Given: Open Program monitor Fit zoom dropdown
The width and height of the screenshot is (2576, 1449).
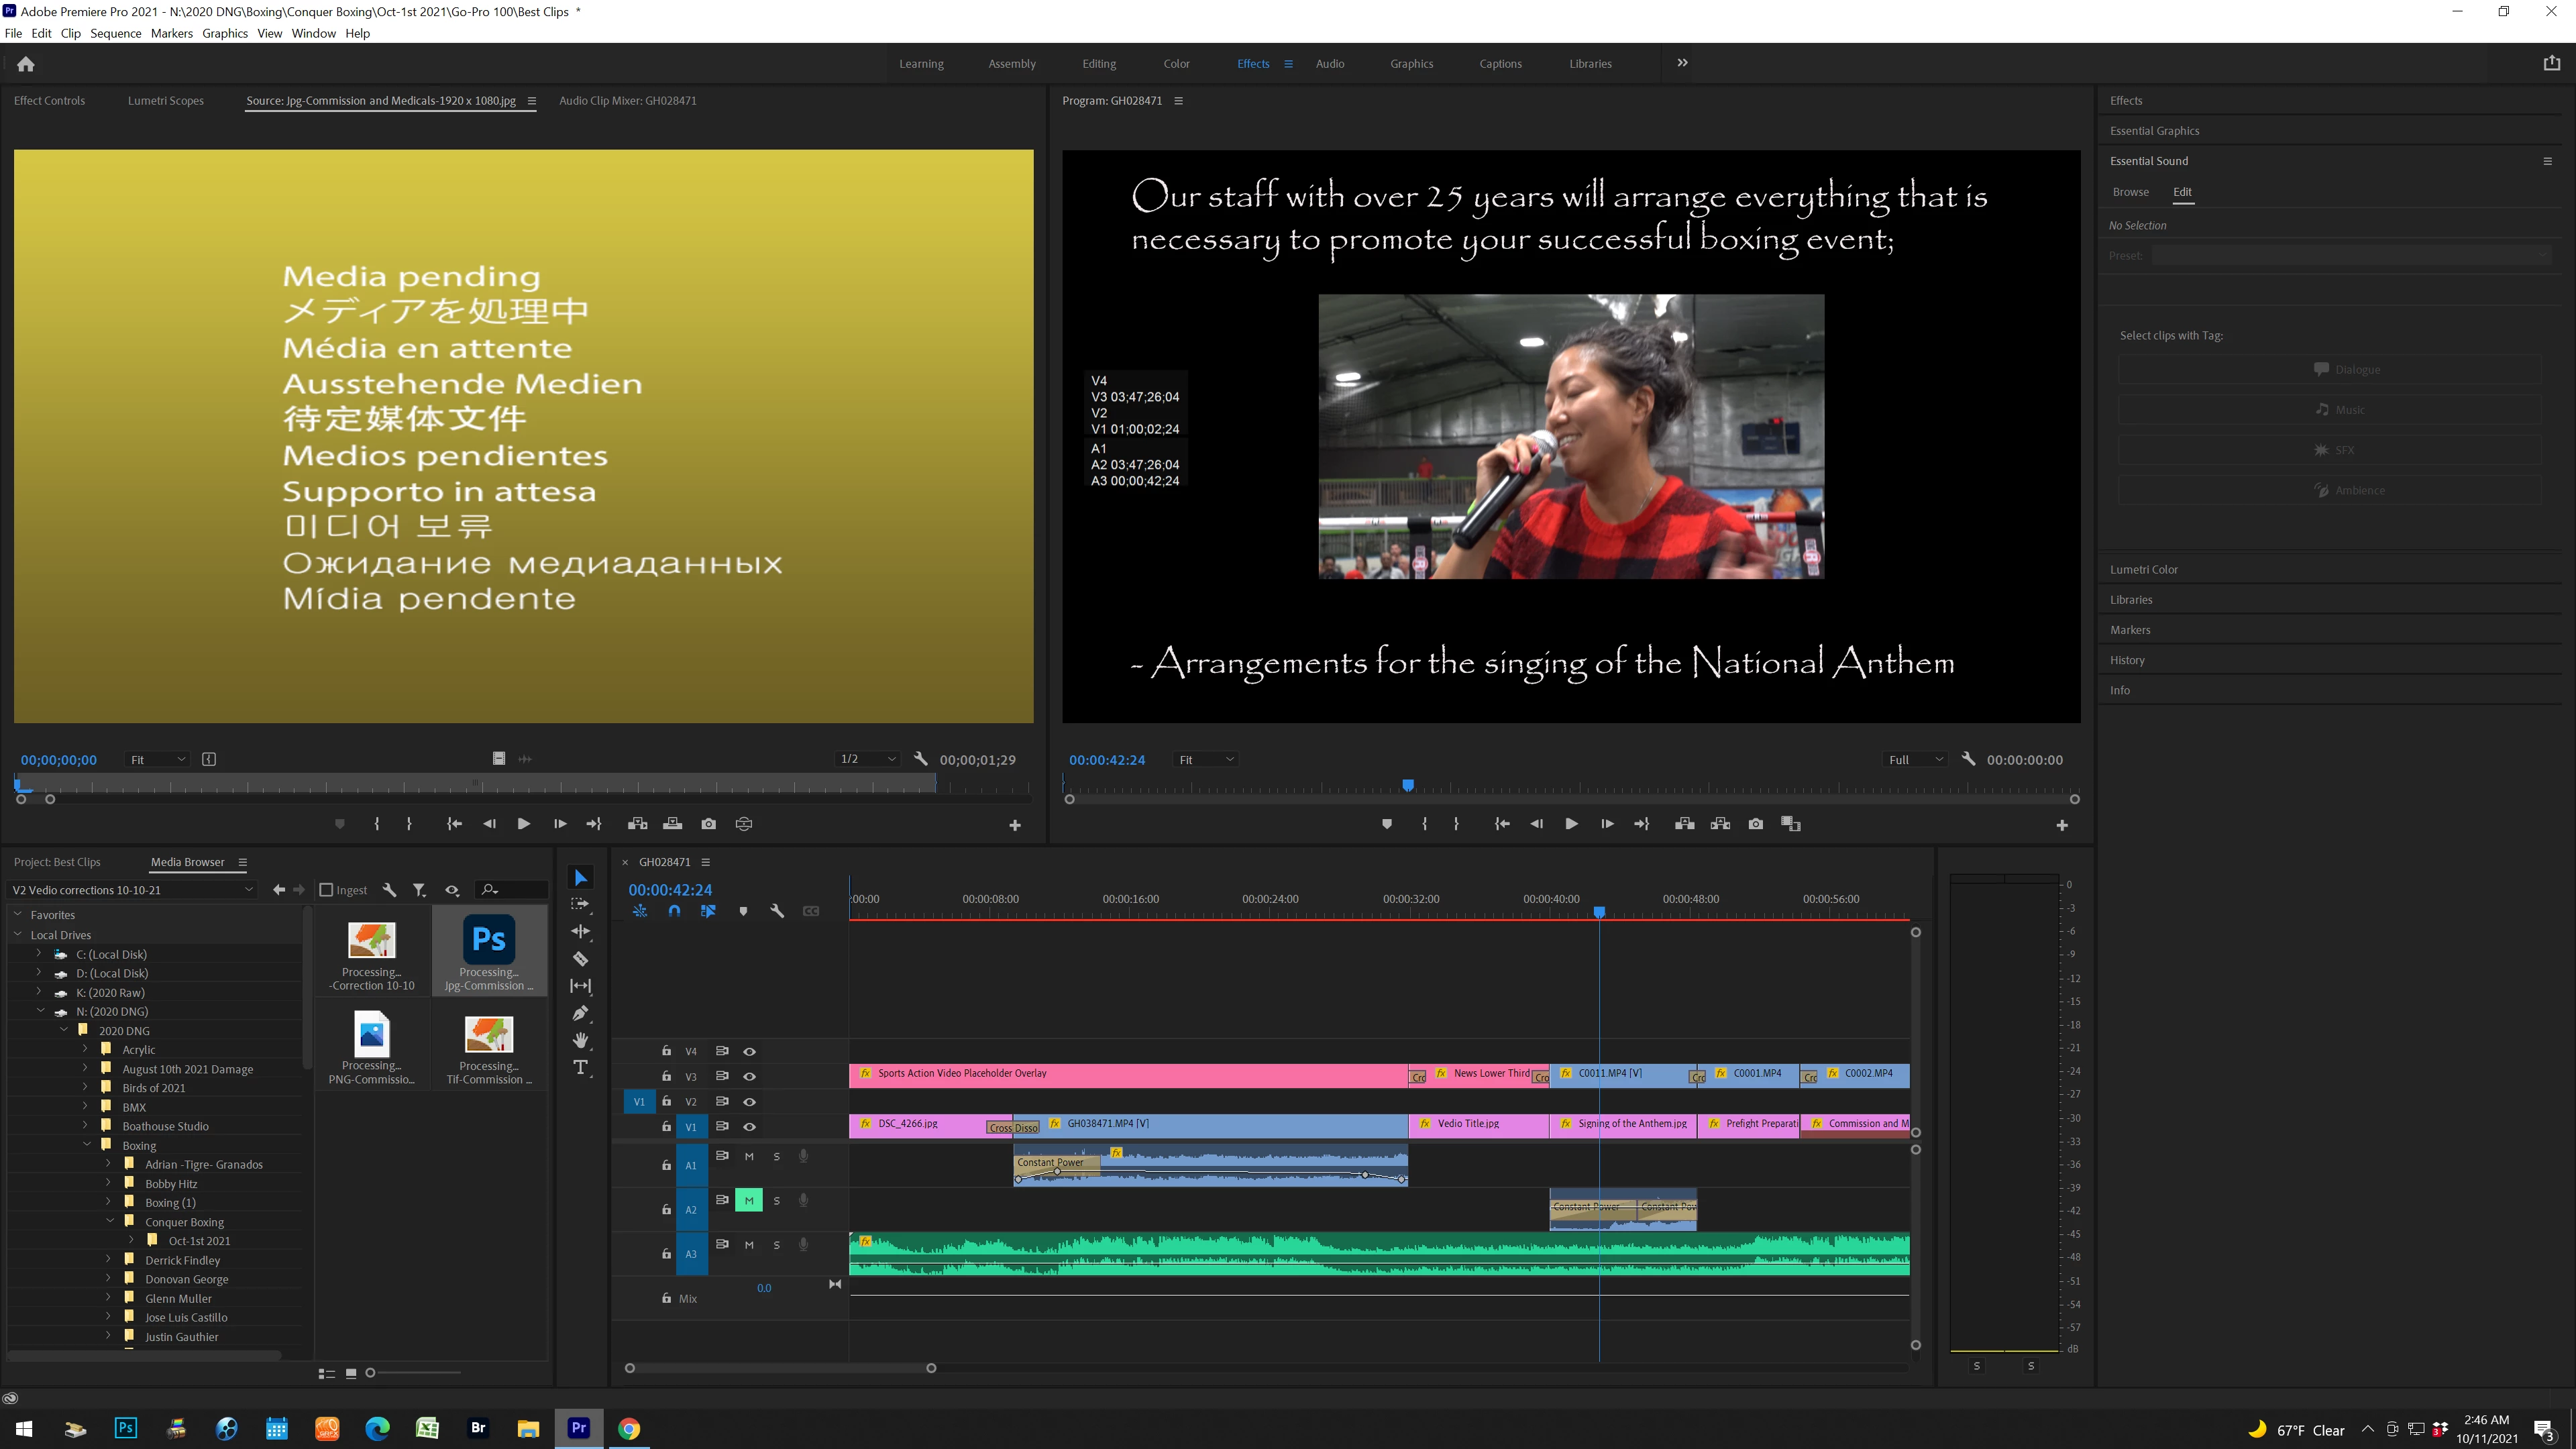Looking at the screenshot, I should point(1207,760).
